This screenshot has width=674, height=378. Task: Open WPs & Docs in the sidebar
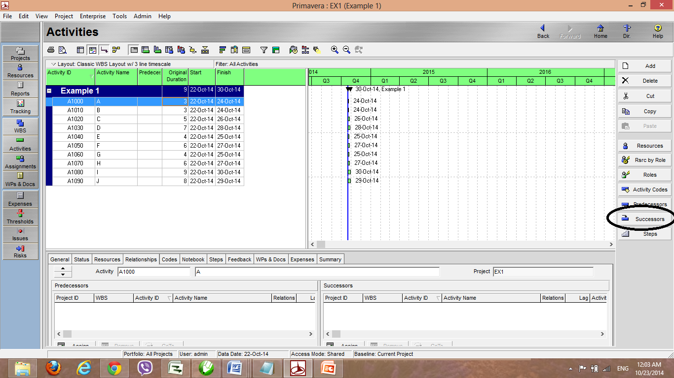click(x=20, y=180)
